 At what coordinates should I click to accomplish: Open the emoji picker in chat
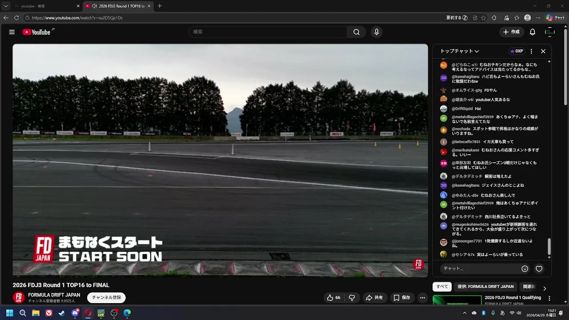525,268
